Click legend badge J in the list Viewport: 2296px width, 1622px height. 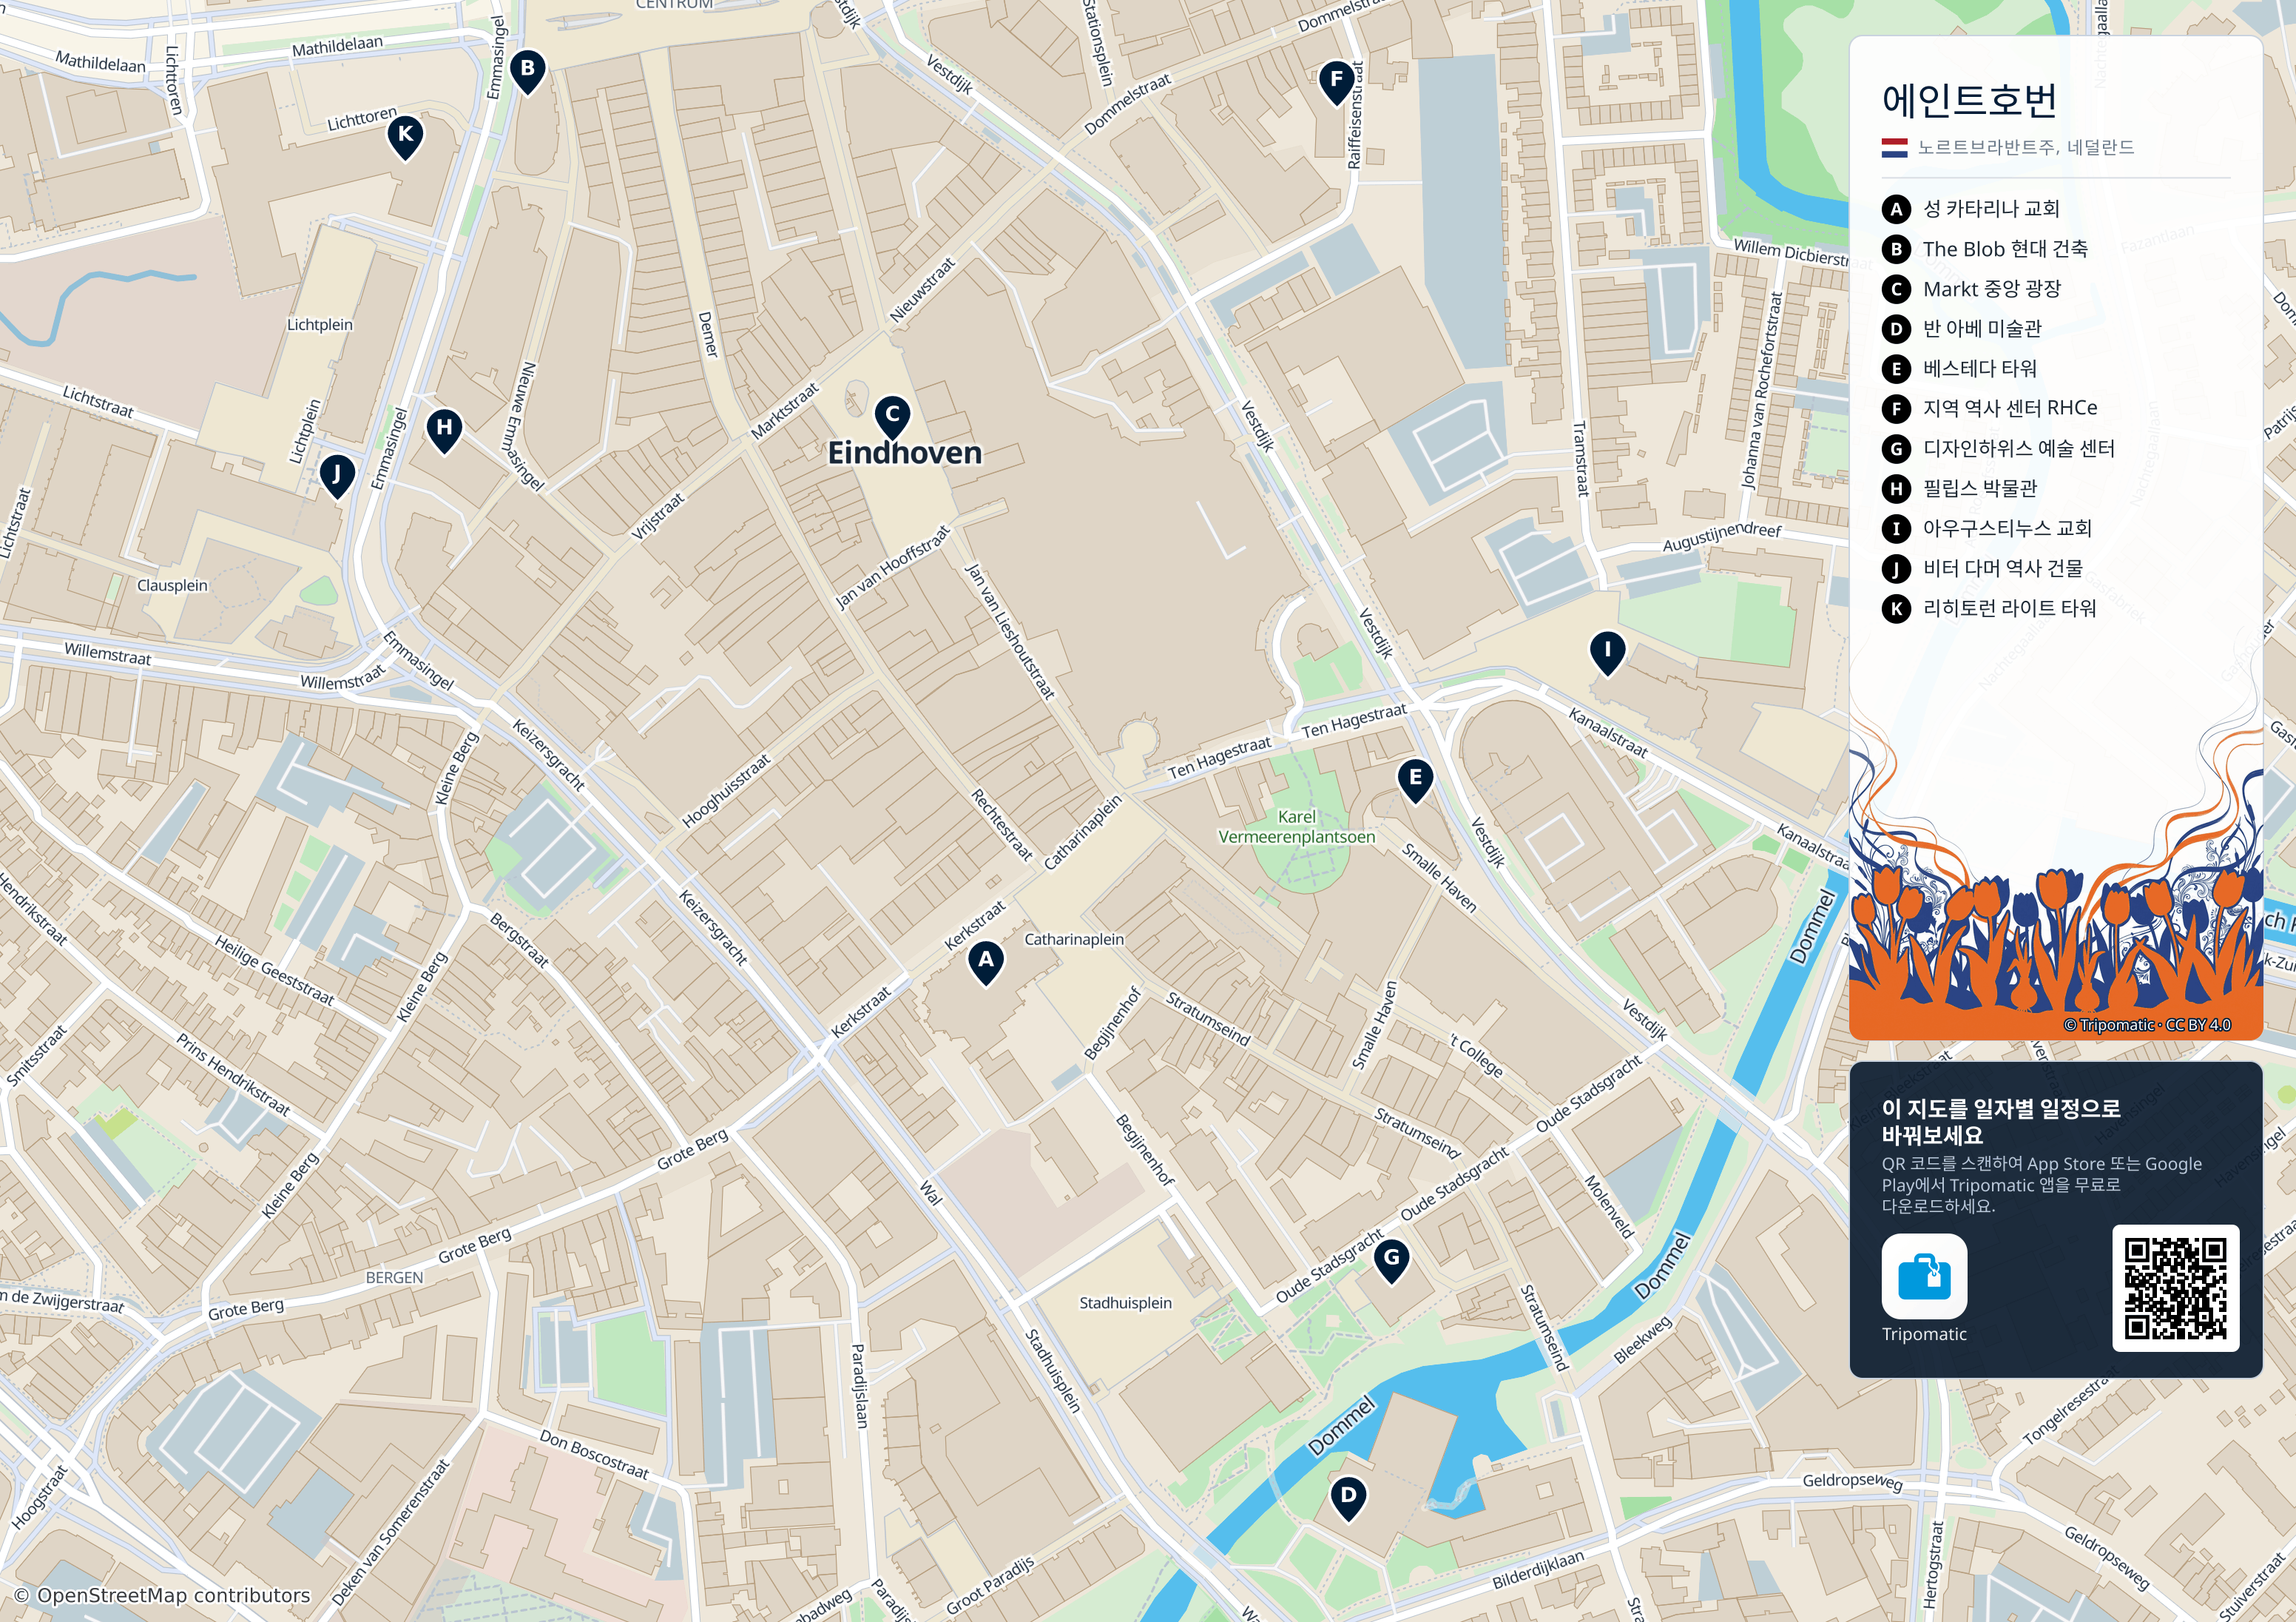click(1896, 568)
